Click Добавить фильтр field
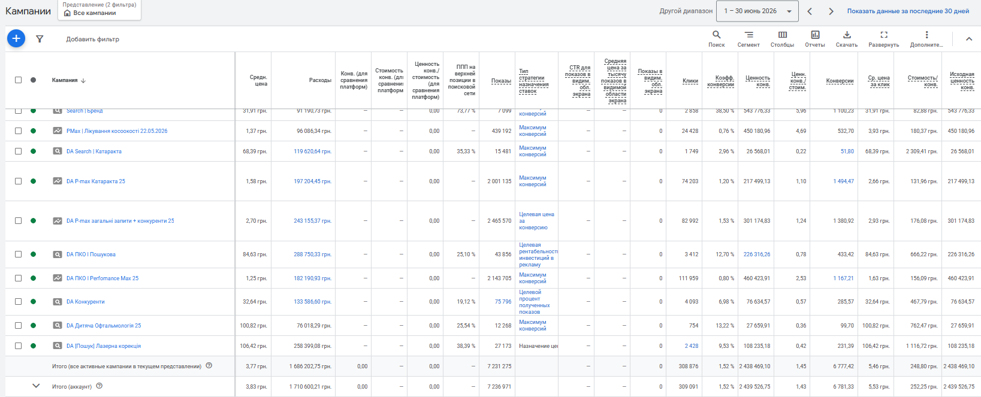981x397 pixels. [x=93, y=39]
